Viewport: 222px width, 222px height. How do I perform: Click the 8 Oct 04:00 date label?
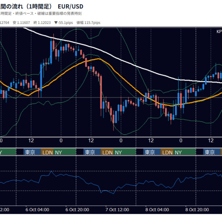157,210
